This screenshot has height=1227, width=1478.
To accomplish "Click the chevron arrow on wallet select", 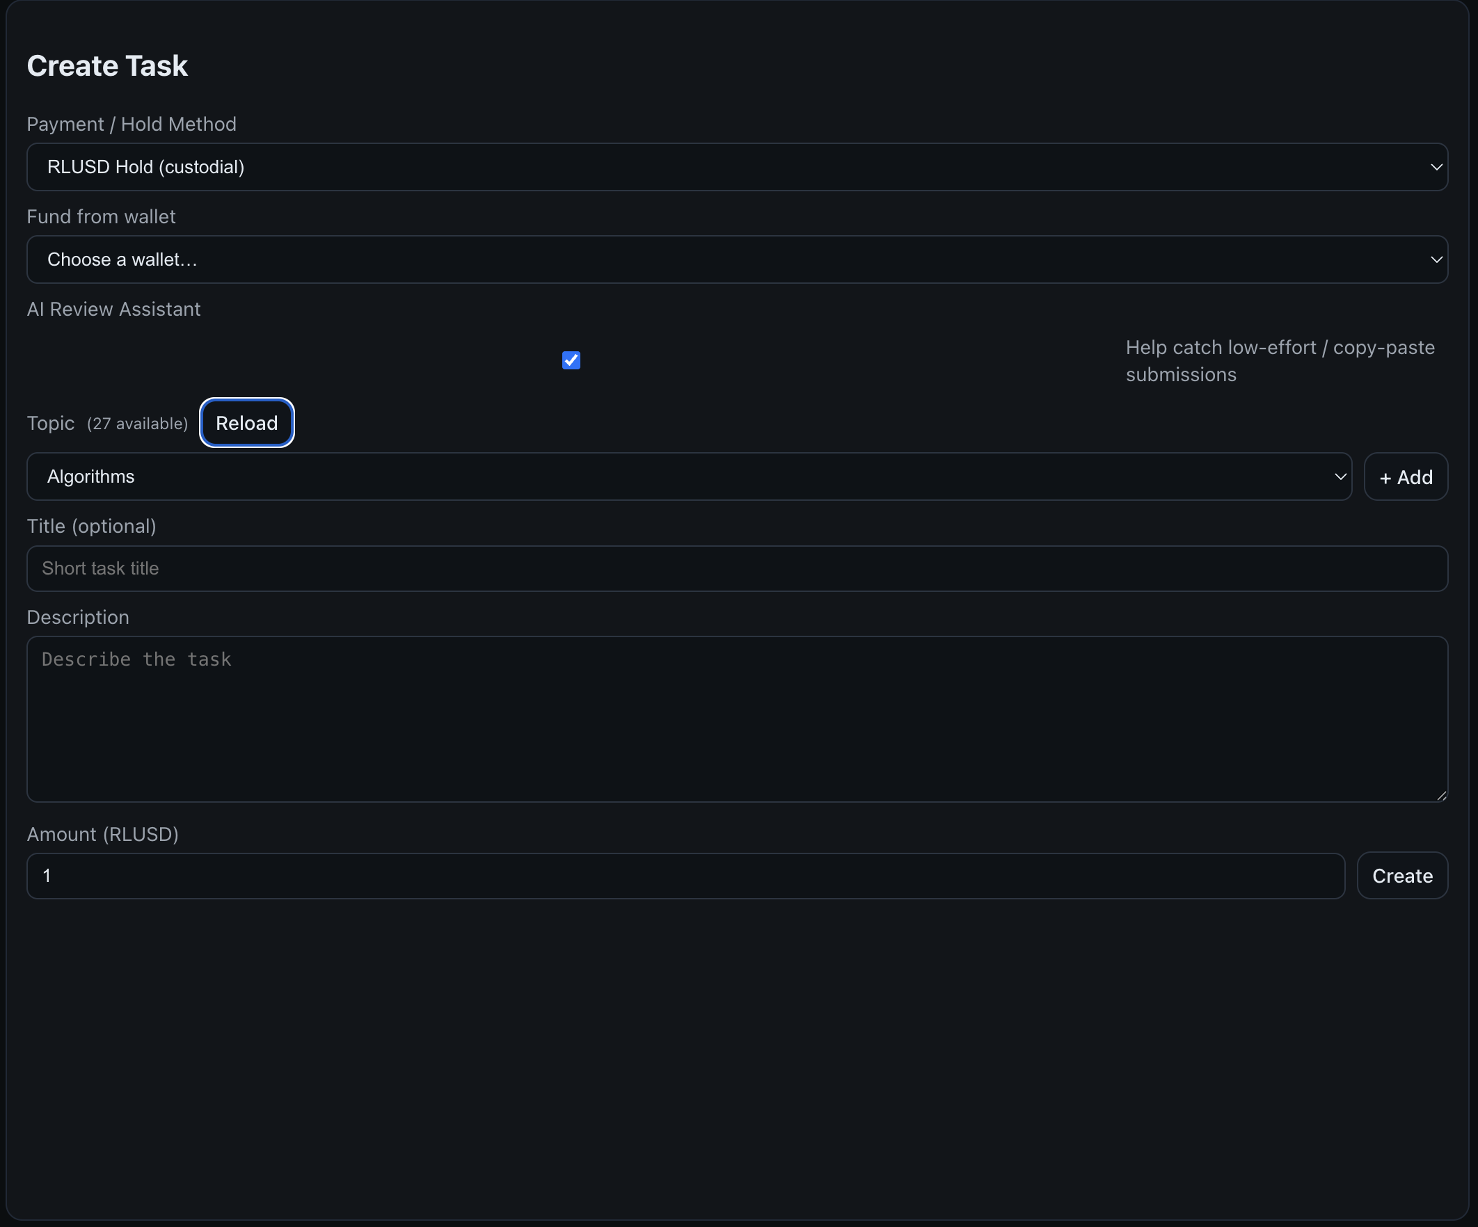I will (1436, 259).
